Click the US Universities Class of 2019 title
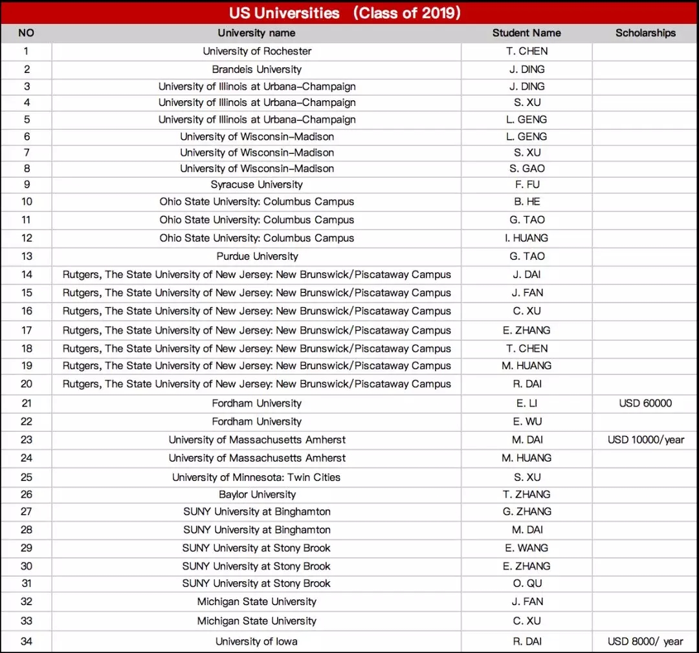 point(344,12)
